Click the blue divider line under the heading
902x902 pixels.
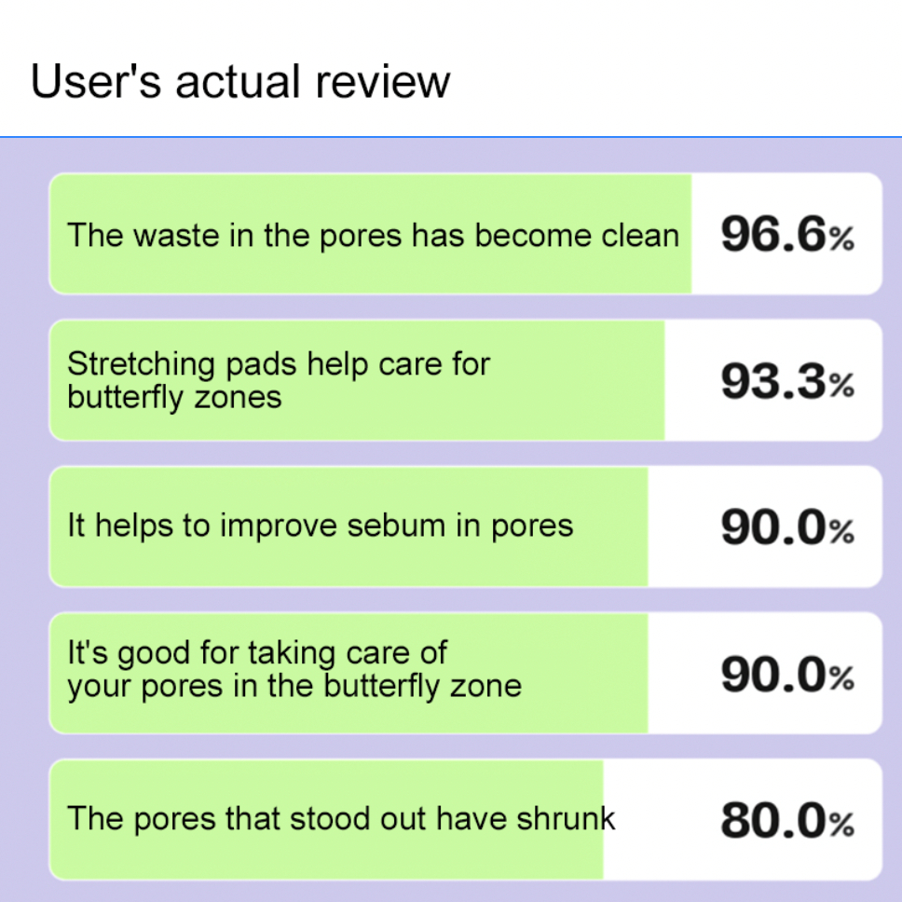[x=451, y=137]
